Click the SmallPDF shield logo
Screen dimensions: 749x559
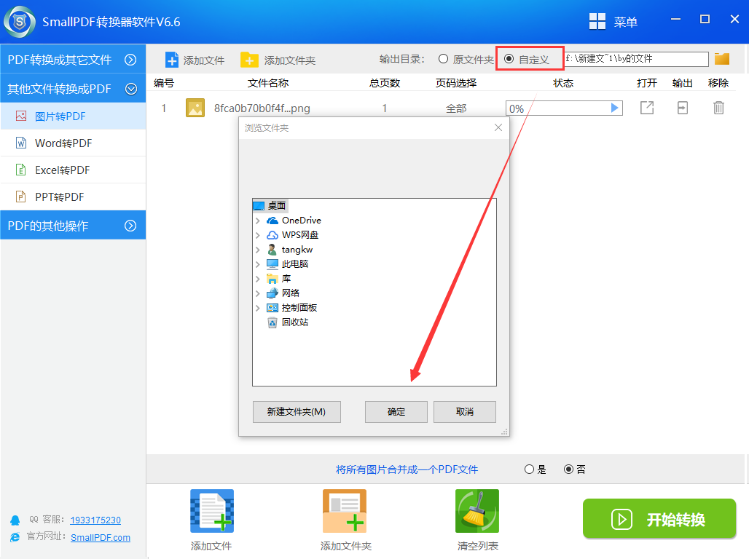20,22
